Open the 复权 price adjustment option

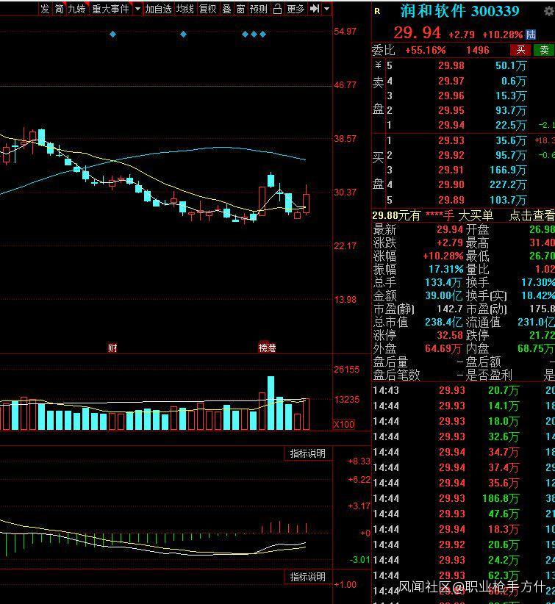click(208, 9)
